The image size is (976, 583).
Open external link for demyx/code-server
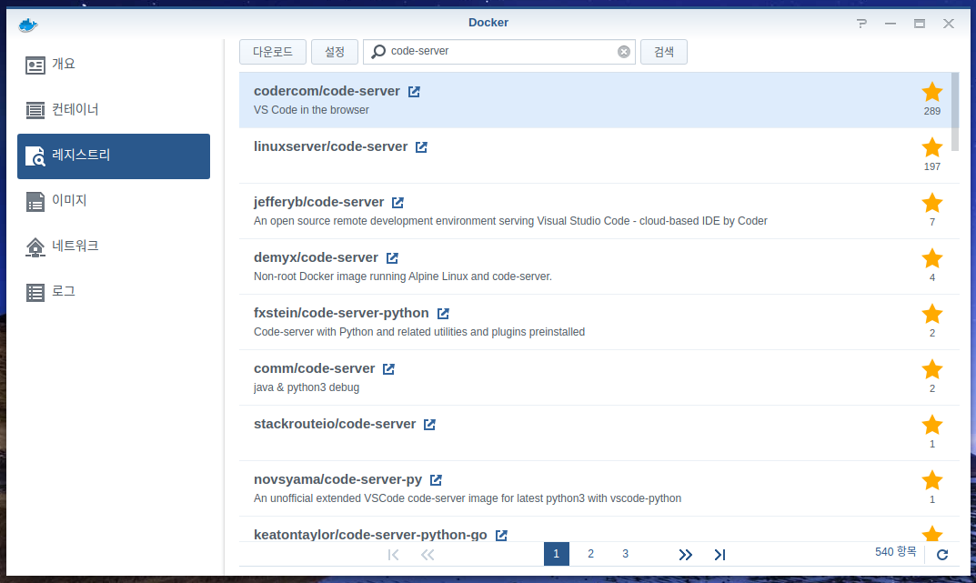pos(392,257)
